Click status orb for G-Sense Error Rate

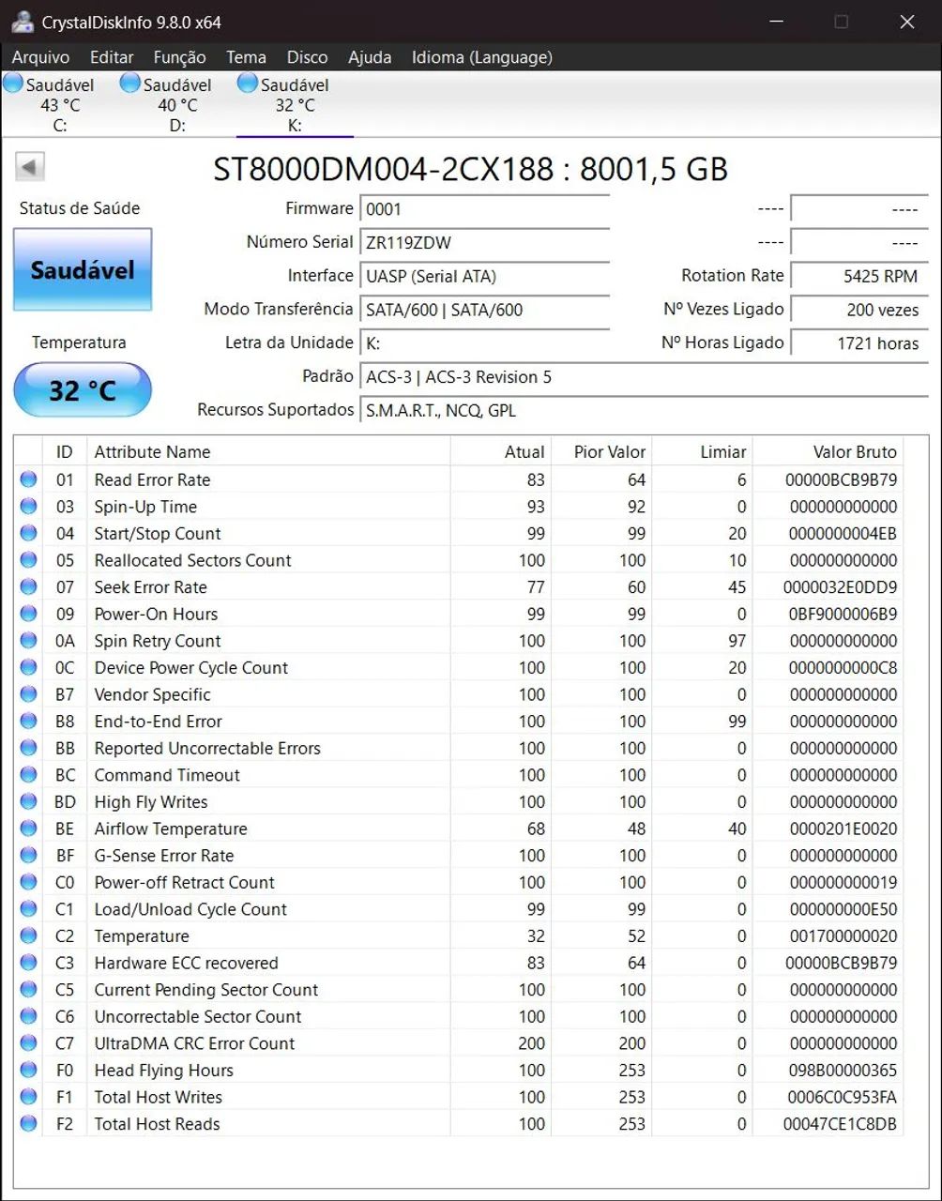tap(28, 856)
